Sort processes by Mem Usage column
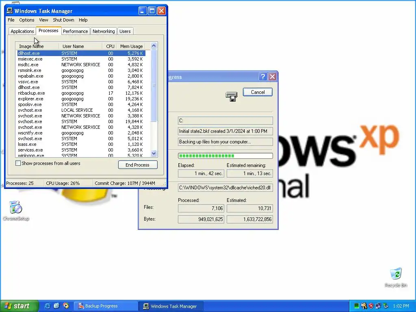This screenshot has width=416, height=312. click(131, 46)
